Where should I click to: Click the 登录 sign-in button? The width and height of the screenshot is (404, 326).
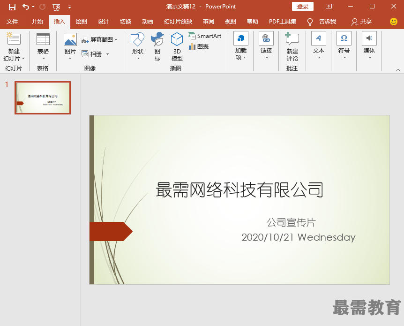[x=302, y=7]
